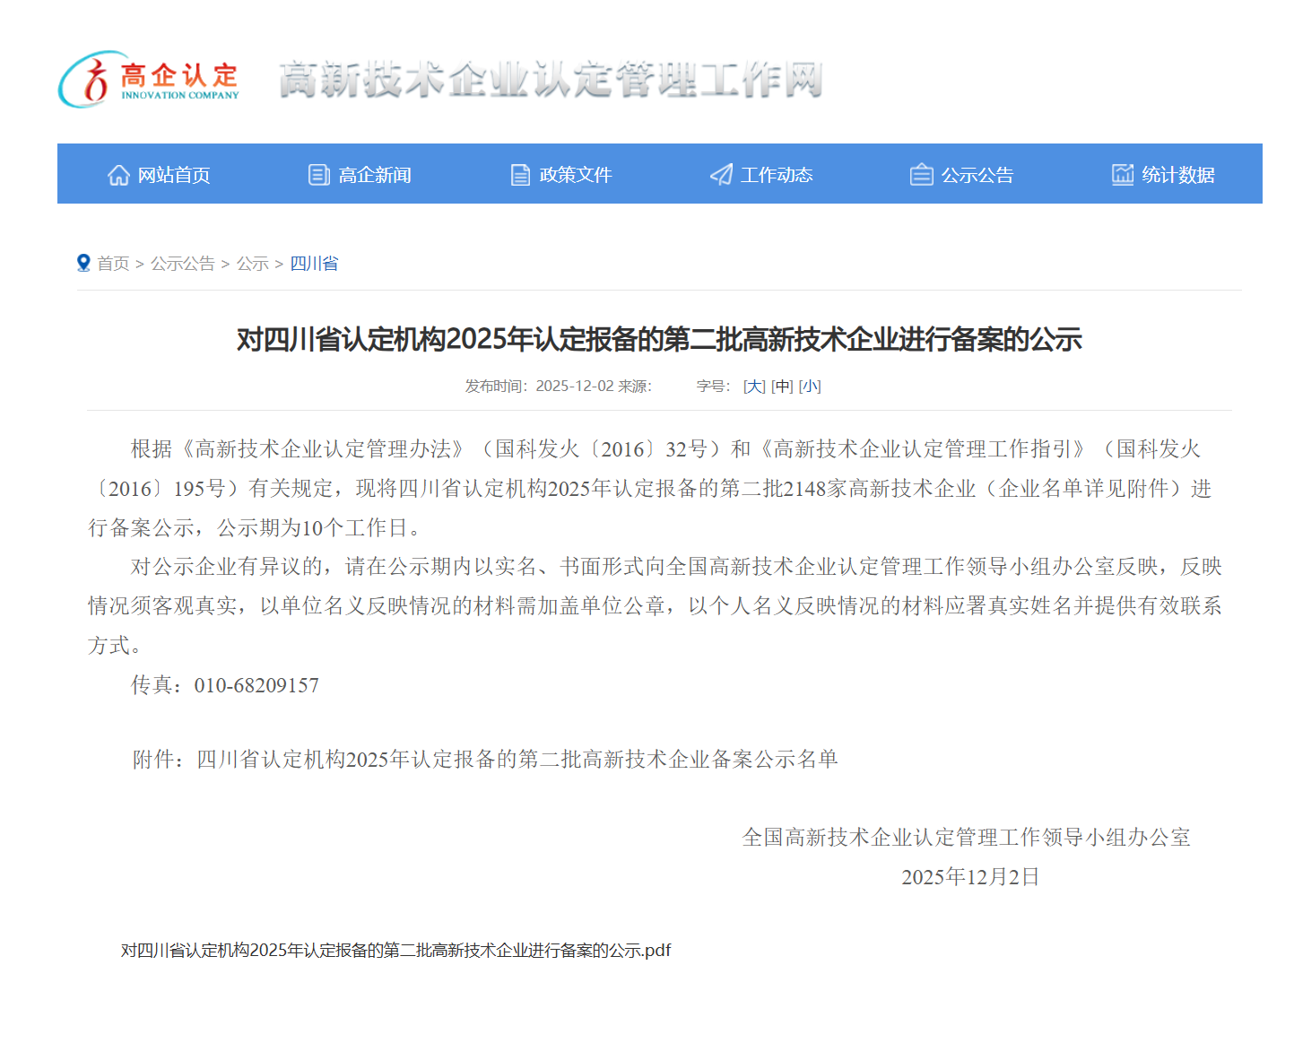Screen dimensions: 1294x1052
Task: Go to the 统计数据 navigation menu
Action: tap(1178, 175)
